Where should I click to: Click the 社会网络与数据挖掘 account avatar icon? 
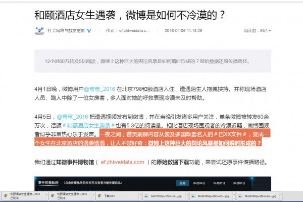coord(39,31)
